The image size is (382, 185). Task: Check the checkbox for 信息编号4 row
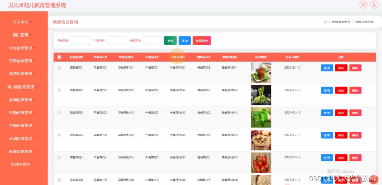tap(59, 135)
